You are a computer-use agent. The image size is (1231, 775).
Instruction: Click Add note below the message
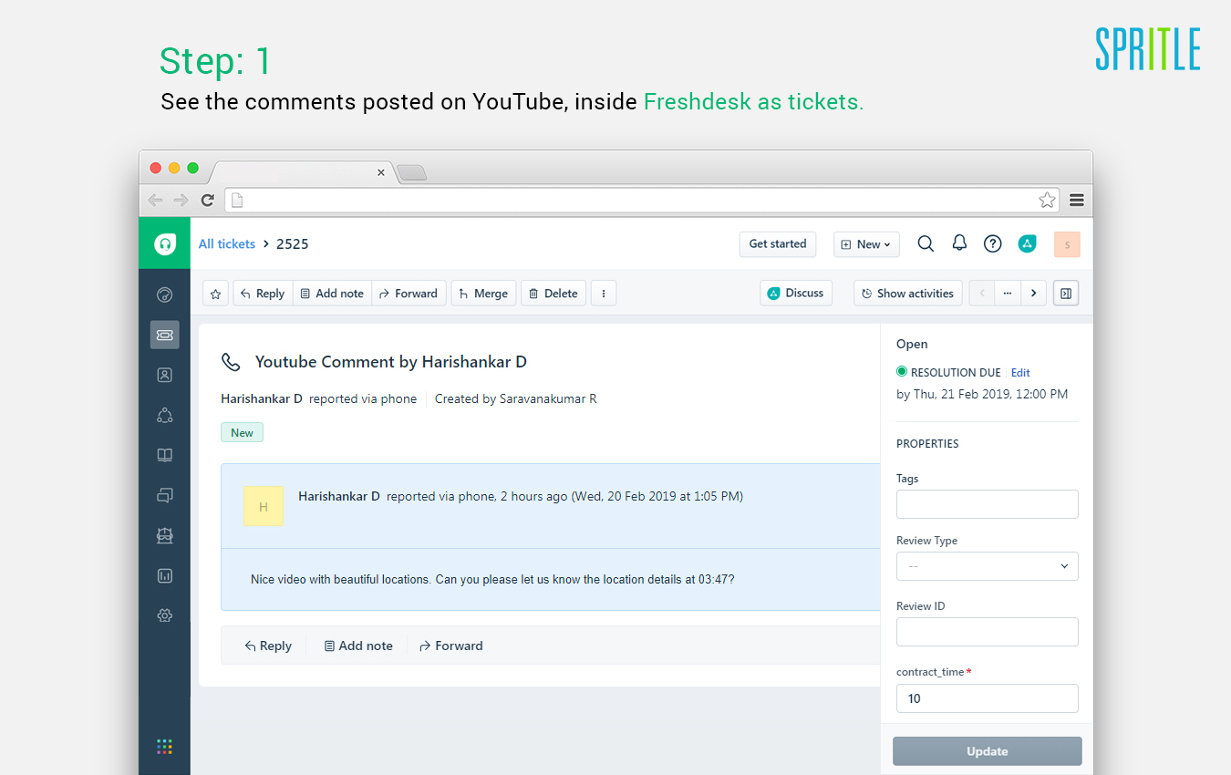pyautogui.click(x=358, y=646)
